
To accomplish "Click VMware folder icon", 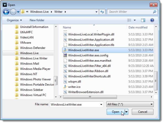I will 17,43.
